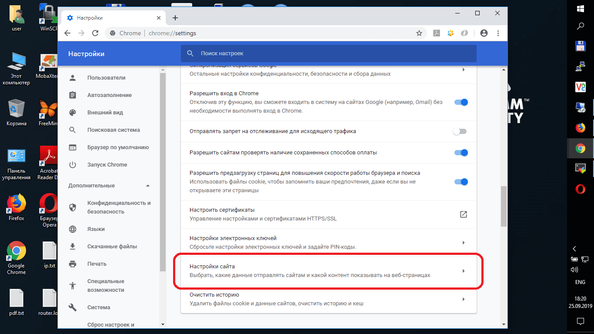
Task: Open a new tab with plus button
Action: coord(175,18)
